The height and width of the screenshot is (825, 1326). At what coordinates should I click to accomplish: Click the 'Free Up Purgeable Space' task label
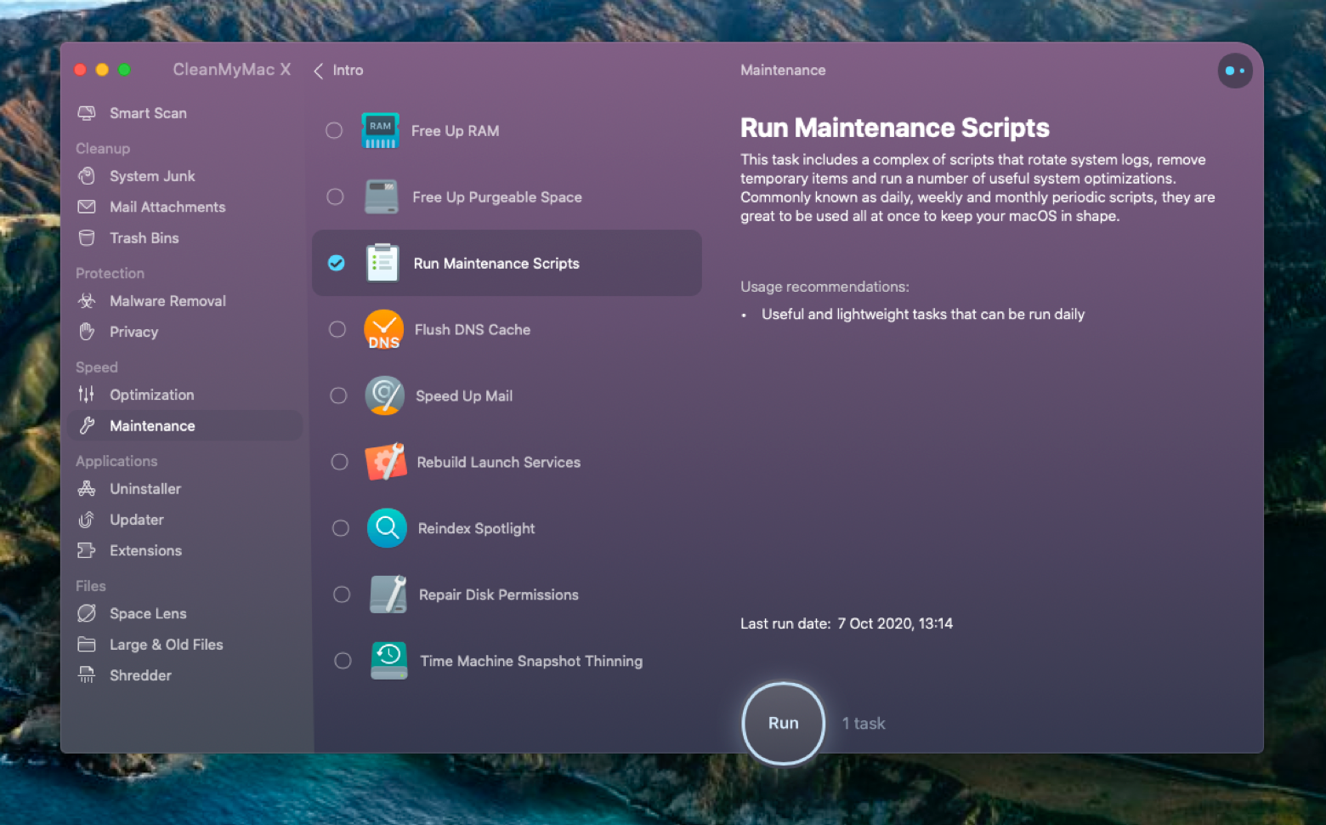497,197
